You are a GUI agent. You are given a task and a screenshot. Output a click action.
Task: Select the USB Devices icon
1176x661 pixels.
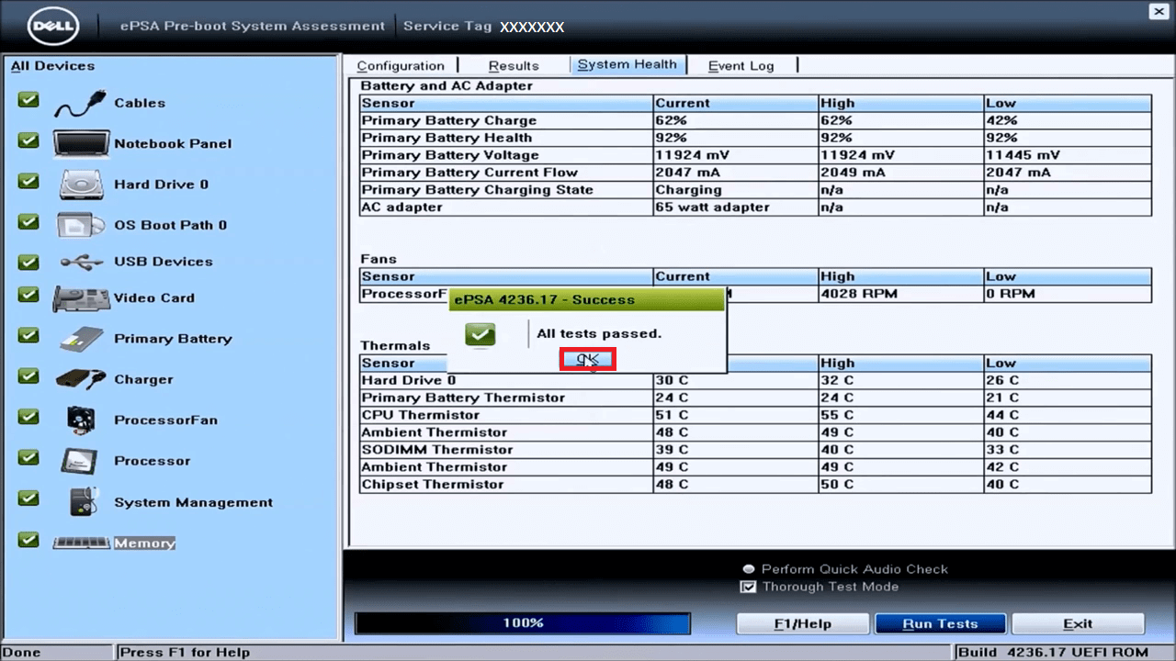[82, 262]
